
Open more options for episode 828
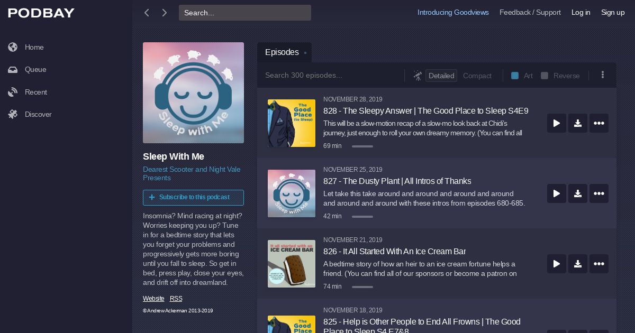[x=599, y=123]
